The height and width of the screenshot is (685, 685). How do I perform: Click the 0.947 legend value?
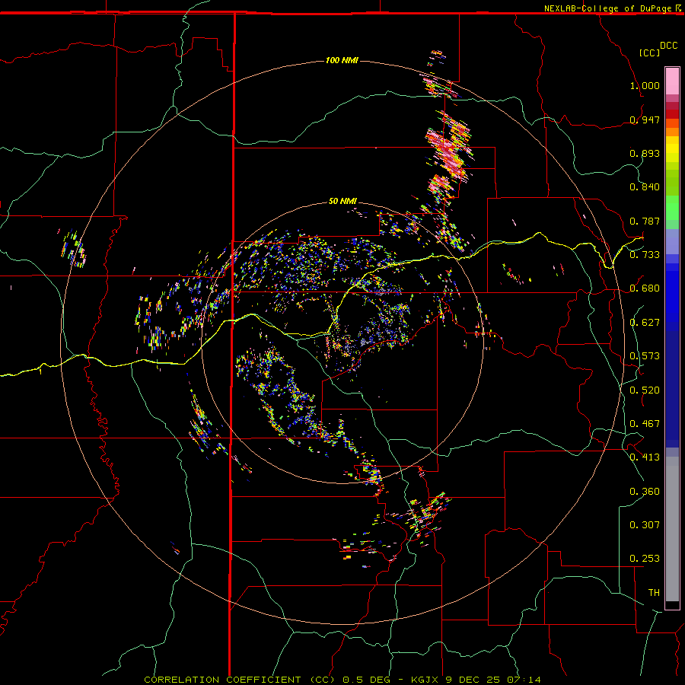pos(645,119)
